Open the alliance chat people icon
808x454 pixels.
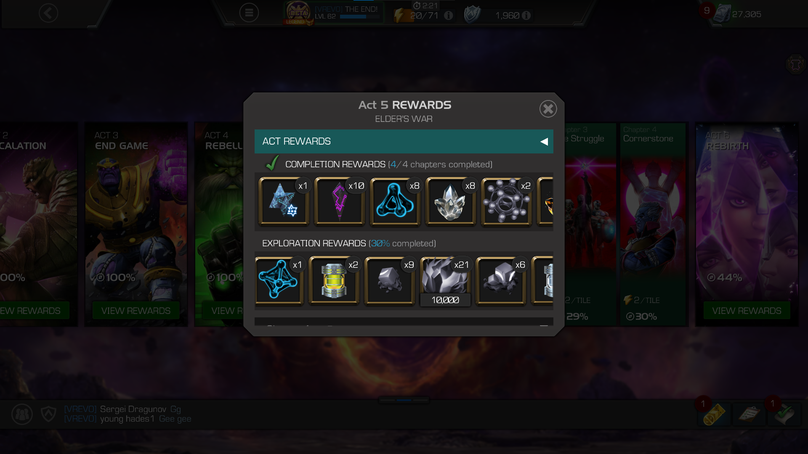[x=22, y=414]
